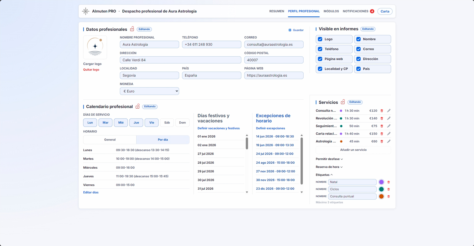Viewport: 474px width, 246px height.
Task: Open the Módulos tab
Action: [x=331, y=11]
